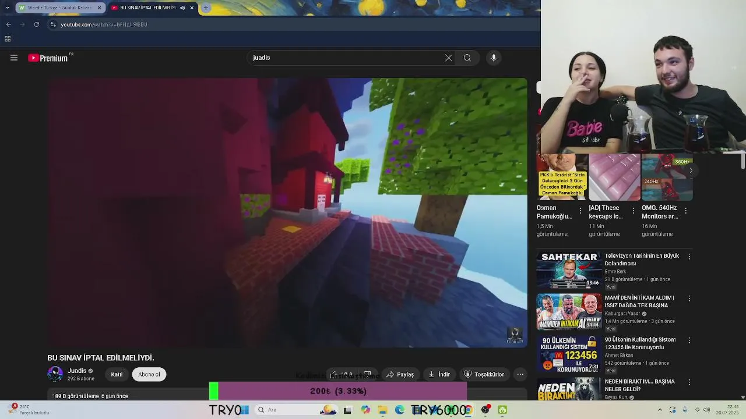Show next shorts with the right chevron

pos(691,171)
